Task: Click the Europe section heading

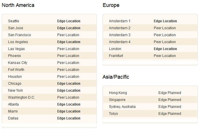Action: [x=111, y=5]
